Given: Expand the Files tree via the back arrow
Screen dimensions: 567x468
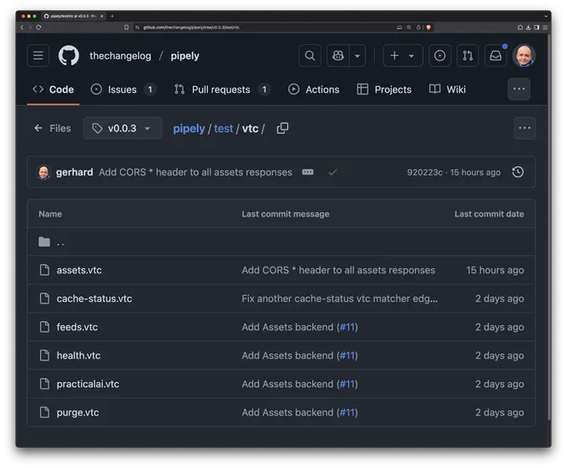Looking at the screenshot, I should (x=53, y=128).
